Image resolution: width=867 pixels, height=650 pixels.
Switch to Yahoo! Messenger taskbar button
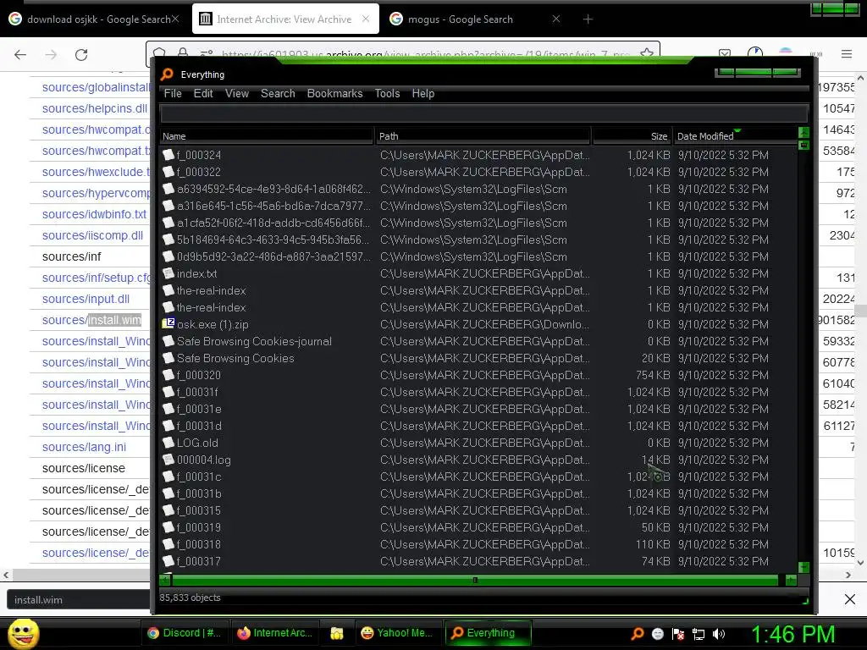tap(396, 633)
